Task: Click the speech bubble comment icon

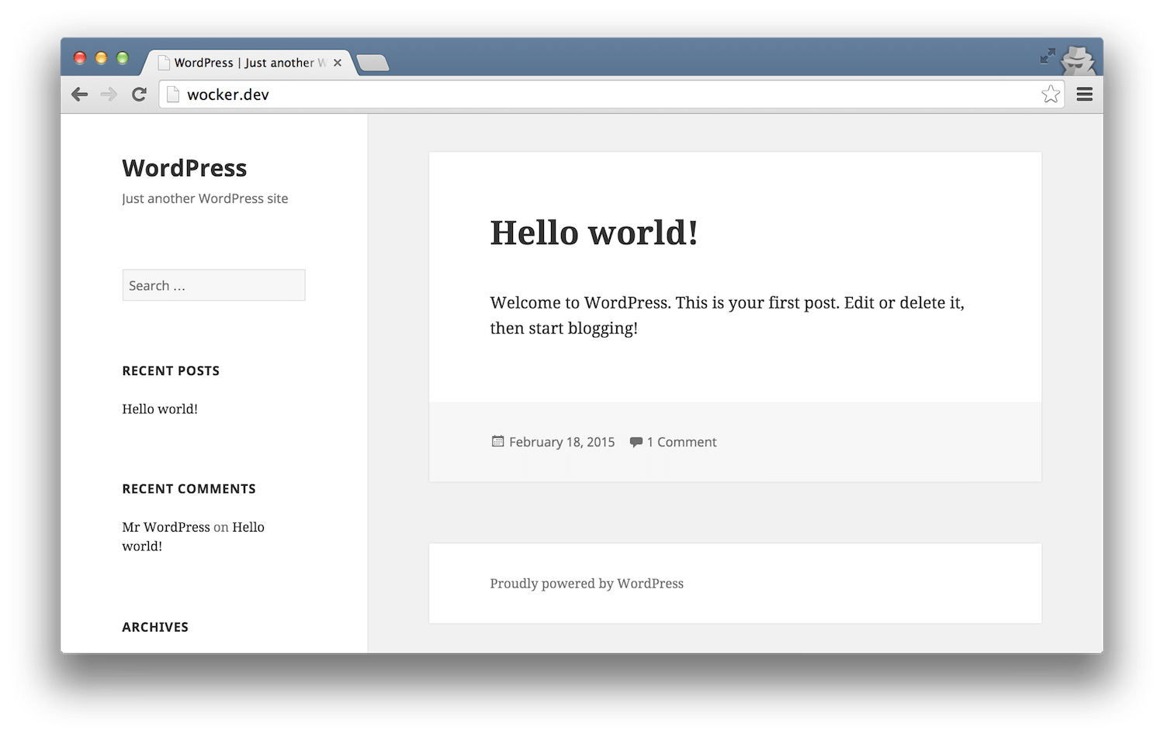Action: point(636,442)
